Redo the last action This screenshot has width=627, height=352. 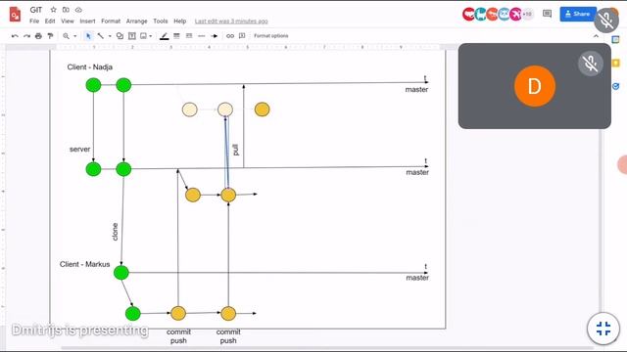pyautogui.click(x=26, y=36)
